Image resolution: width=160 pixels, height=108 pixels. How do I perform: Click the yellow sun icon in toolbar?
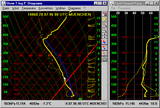pyautogui.click(x=105, y=19)
